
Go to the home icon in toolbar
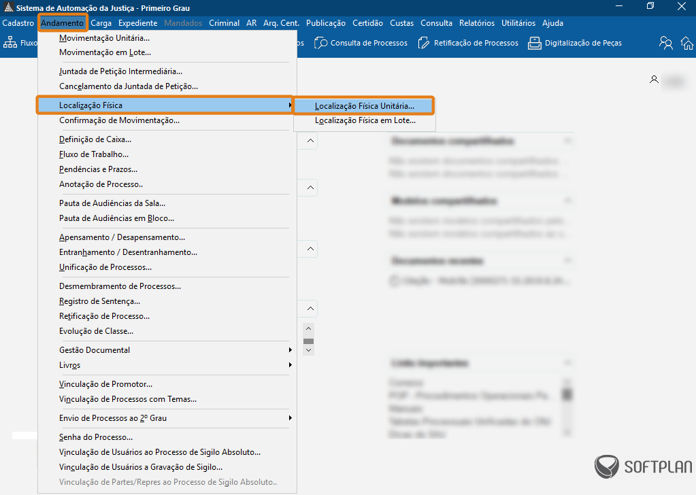click(x=687, y=43)
